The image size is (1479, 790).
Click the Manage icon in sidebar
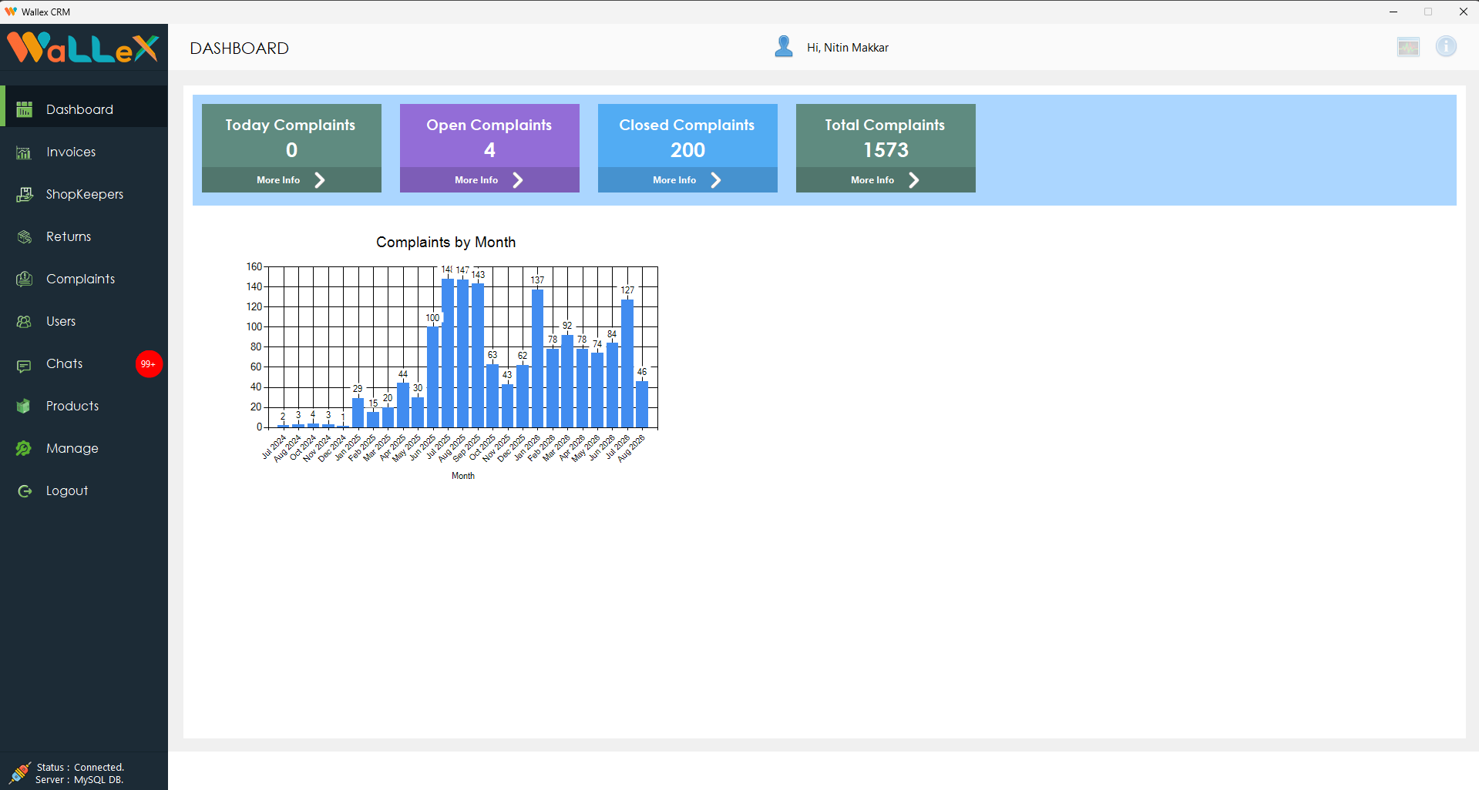[x=25, y=448]
